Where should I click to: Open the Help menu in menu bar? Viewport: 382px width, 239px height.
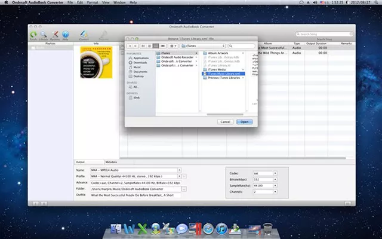(133, 2)
